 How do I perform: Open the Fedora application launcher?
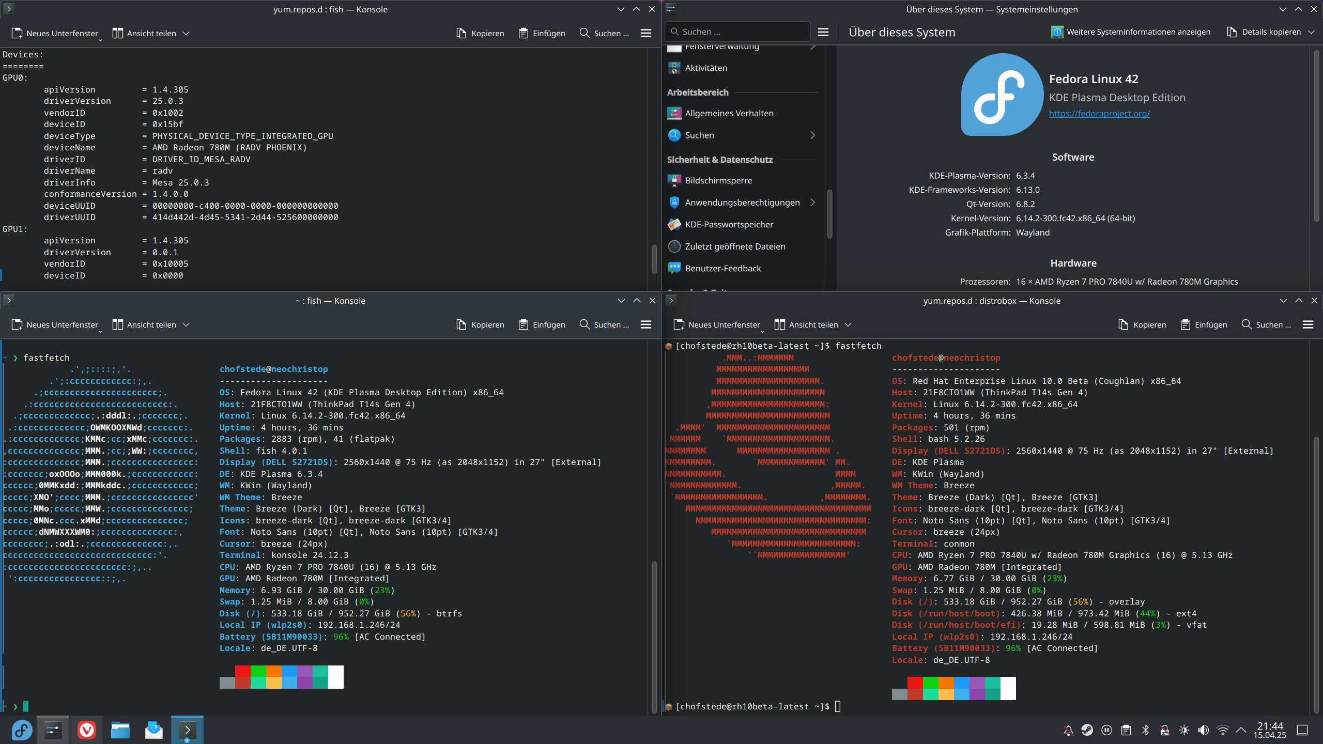22,730
